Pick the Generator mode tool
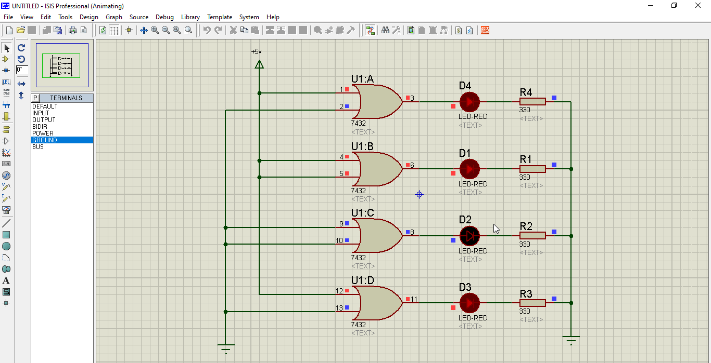711x363 pixels. coord(7,176)
